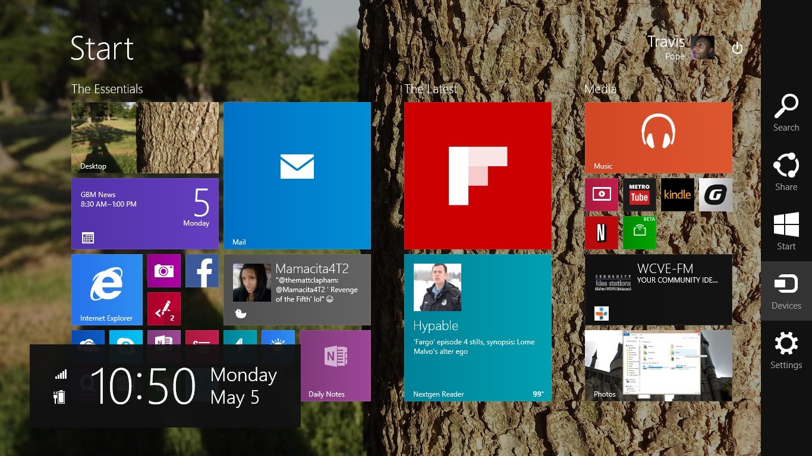Open the Weather sun tile
The height and width of the screenshot is (456, 812).
click(x=278, y=337)
